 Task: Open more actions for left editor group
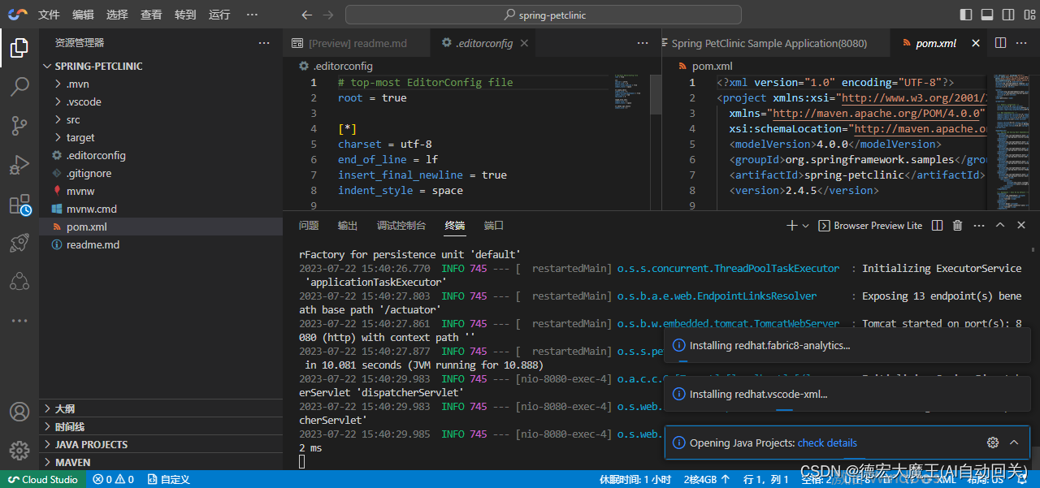point(643,43)
